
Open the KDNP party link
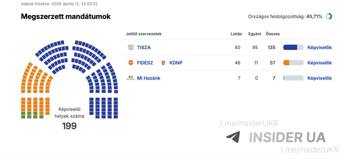(176, 63)
